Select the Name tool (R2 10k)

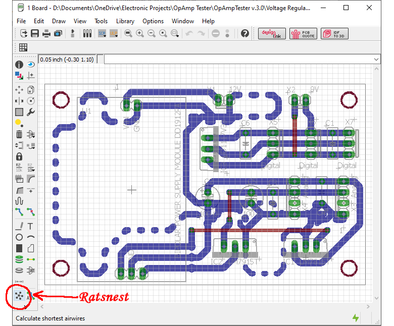tap(19, 168)
